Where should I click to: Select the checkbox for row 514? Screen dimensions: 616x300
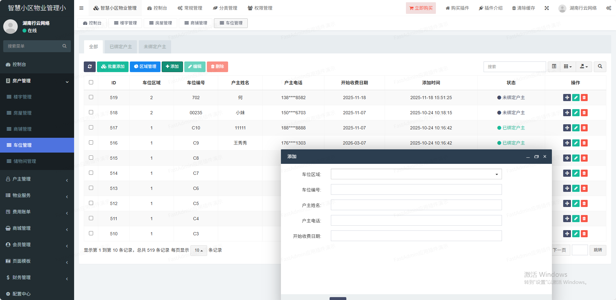91,173
